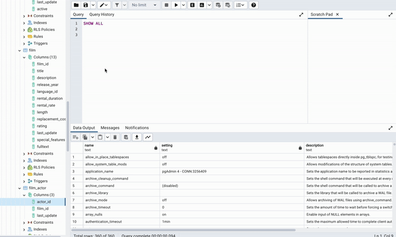396x237 pixels.
Task: Open the Copy options dropdown arrow
Action: tap(92, 138)
